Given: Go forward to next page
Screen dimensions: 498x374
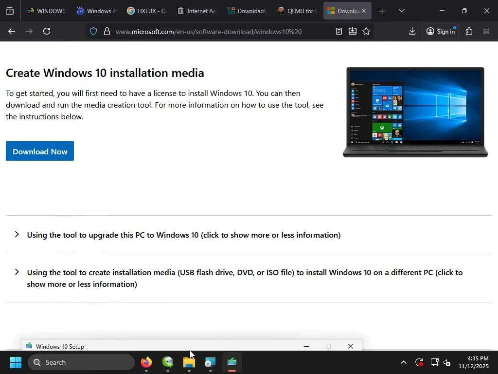Looking at the screenshot, I should 29,31.
